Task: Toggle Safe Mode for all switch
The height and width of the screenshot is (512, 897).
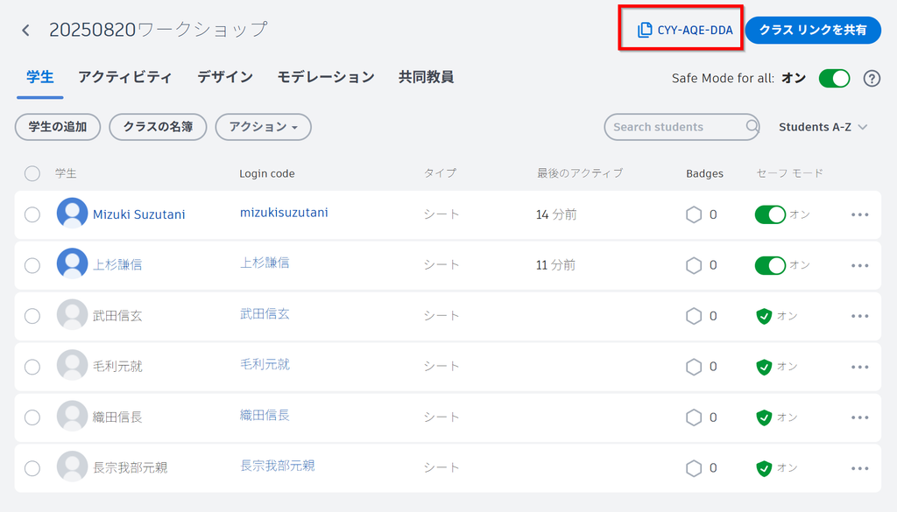Action: click(x=834, y=79)
